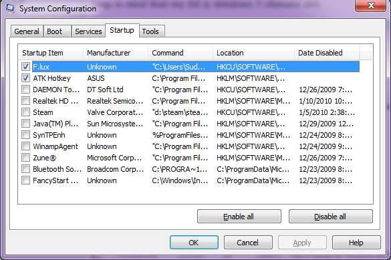This screenshot has width=391, height=260.
Task: Check the SynTPEnh startup checkbox
Action: tap(25, 135)
